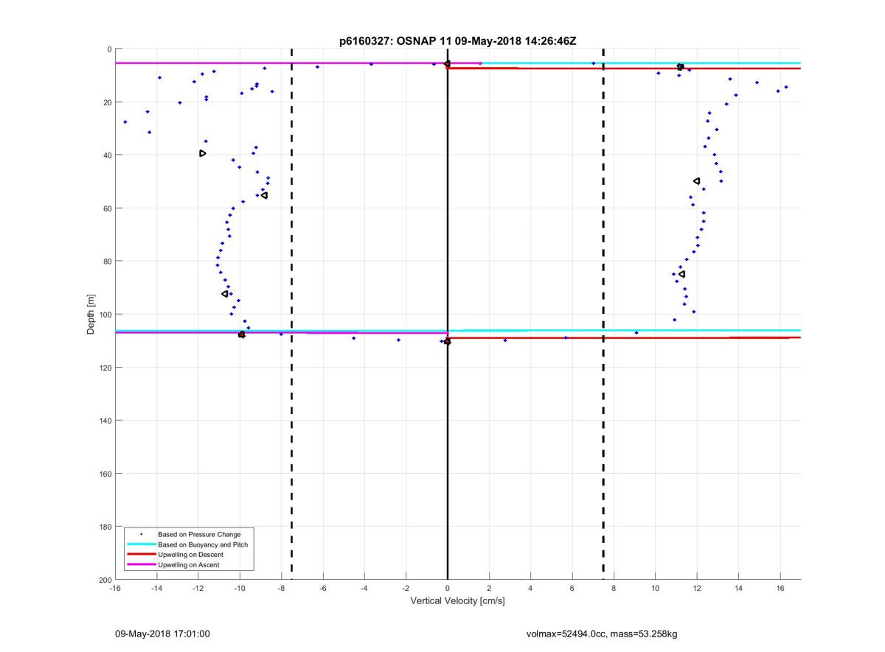
Task: Click the triangle marker near 55 m depth
Action: (x=264, y=195)
